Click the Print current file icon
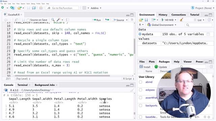This screenshot has width=216, height=121. tap(41, 8)
